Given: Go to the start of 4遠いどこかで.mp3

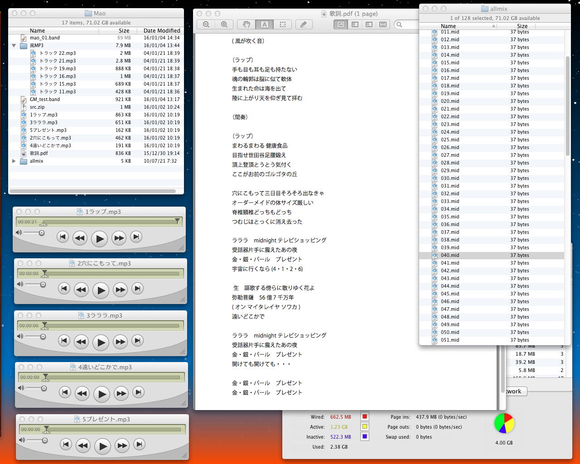Looking at the screenshot, I should pos(65,392).
